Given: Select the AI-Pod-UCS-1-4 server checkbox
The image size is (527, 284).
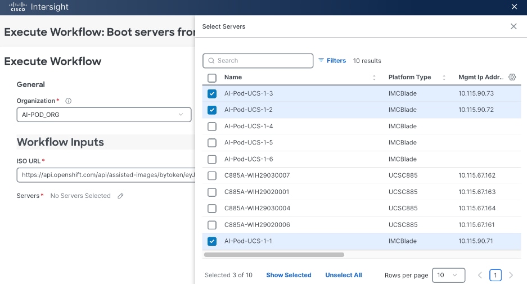Looking at the screenshot, I should (x=212, y=127).
